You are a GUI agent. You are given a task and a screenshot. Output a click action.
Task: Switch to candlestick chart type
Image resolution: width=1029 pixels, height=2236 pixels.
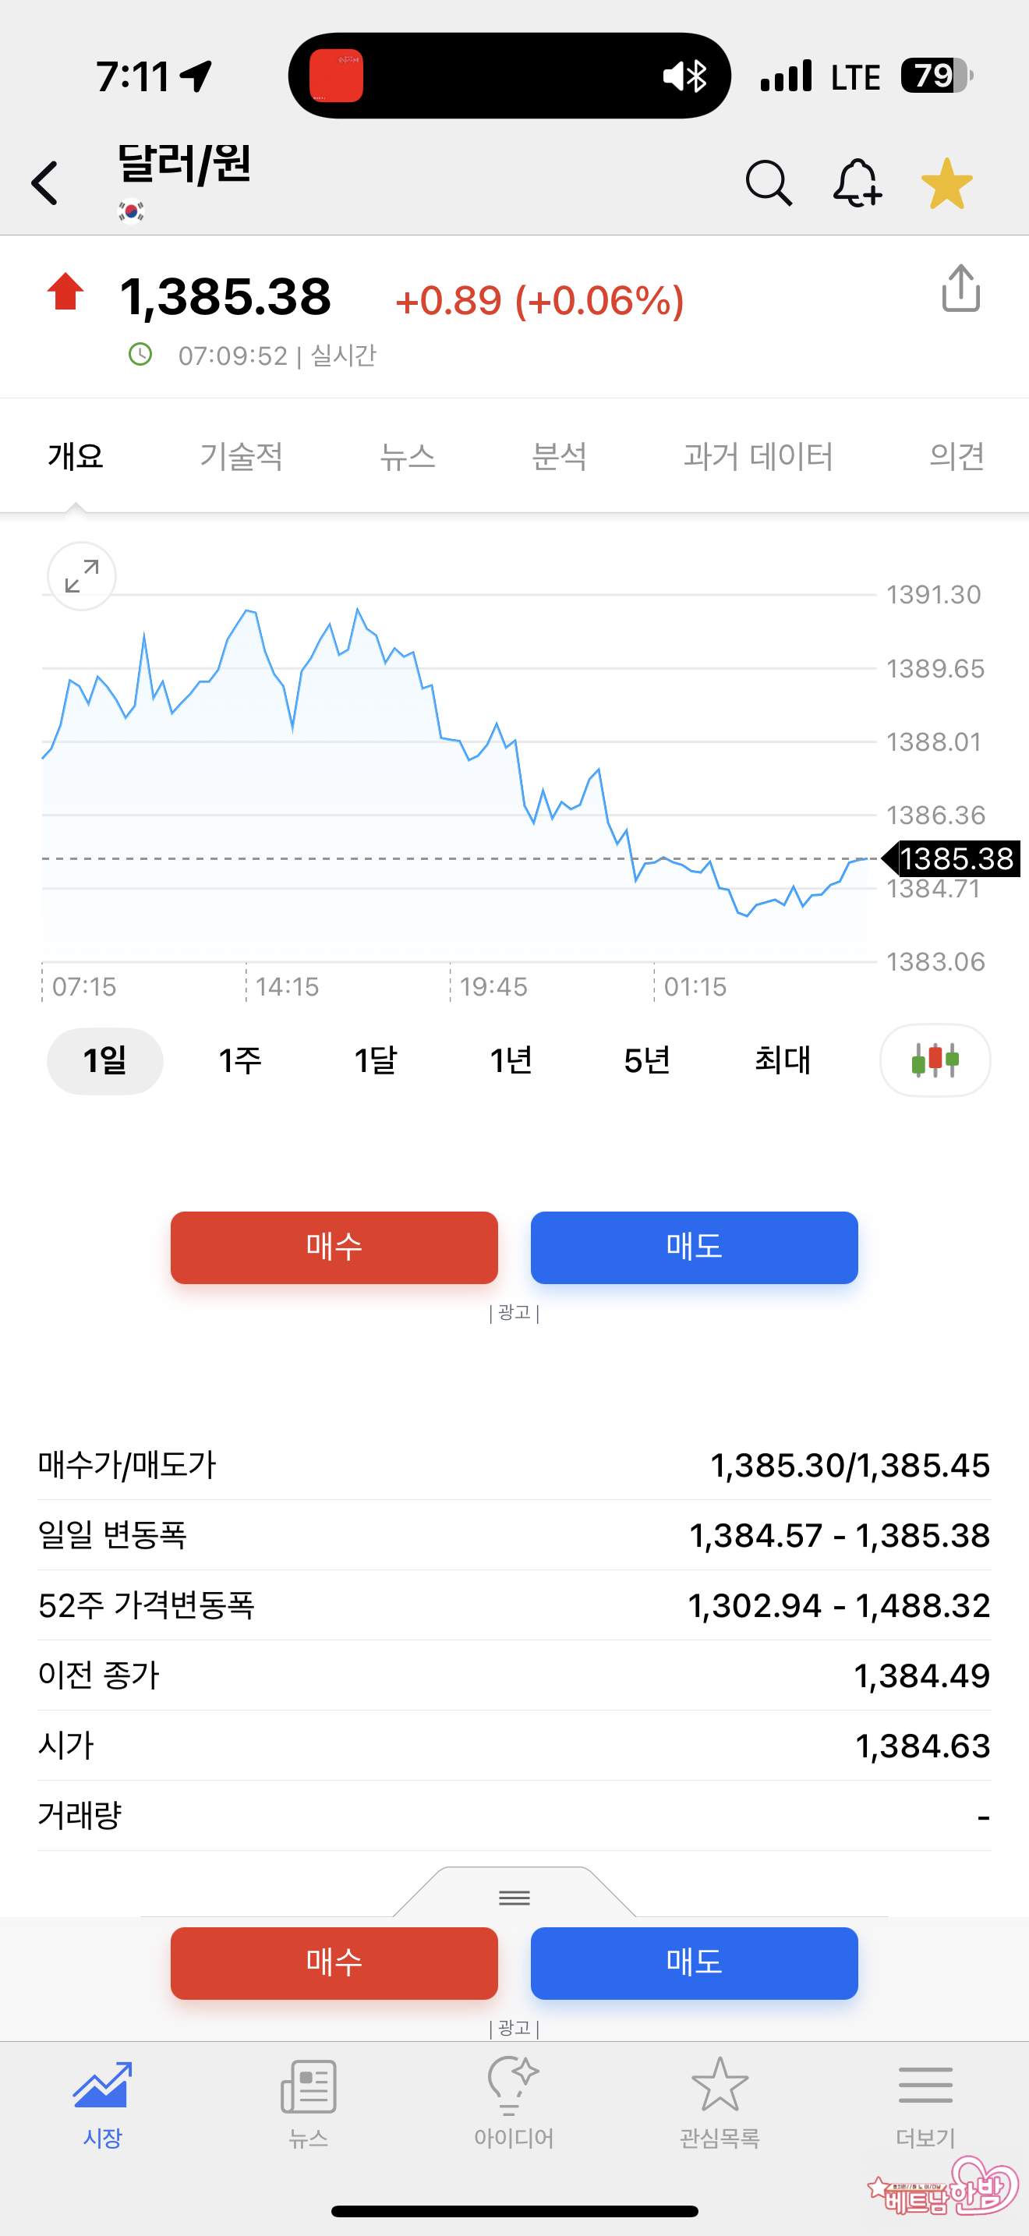[935, 1060]
